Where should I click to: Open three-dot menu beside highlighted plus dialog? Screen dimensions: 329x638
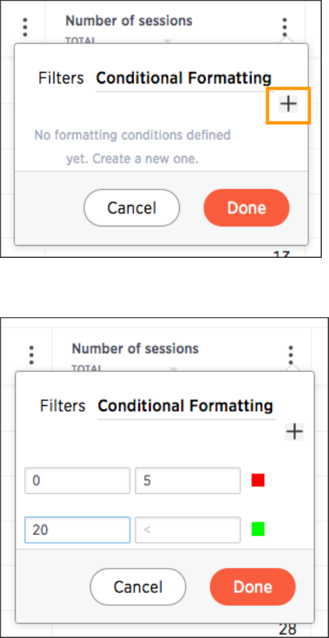tap(285, 28)
